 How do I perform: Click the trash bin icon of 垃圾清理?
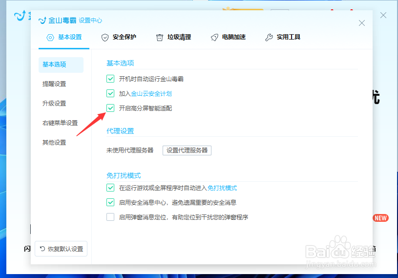pos(159,38)
